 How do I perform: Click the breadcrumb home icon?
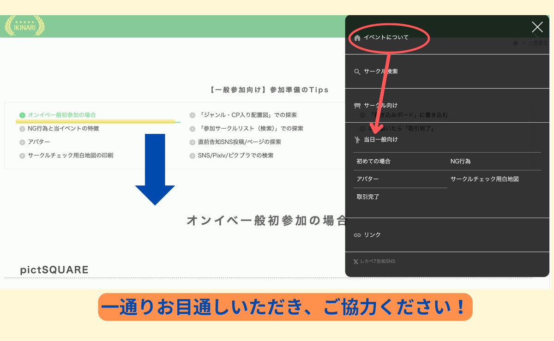tap(516, 42)
